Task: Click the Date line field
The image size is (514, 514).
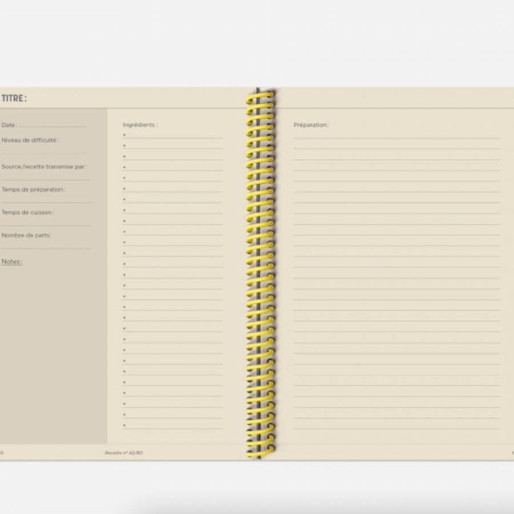Action: tap(52, 125)
